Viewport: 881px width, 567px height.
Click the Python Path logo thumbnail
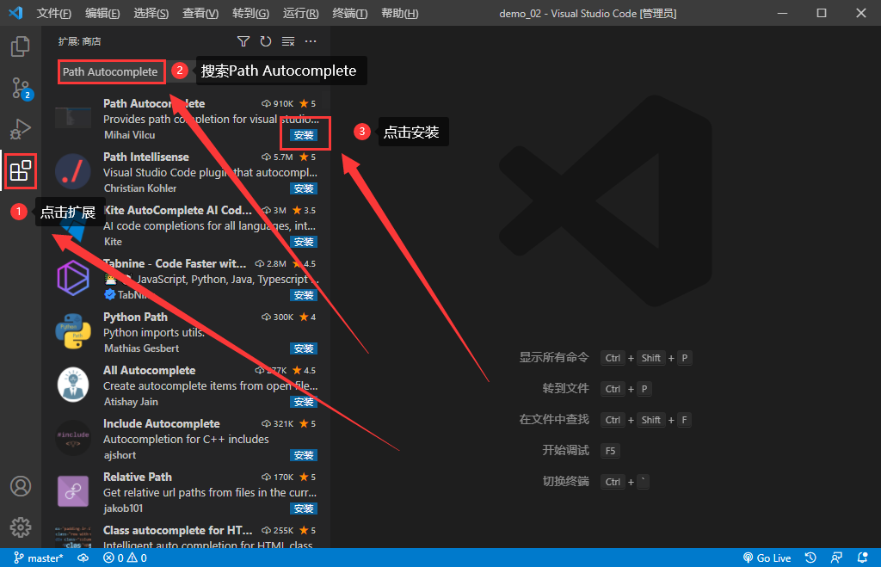[x=73, y=331]
